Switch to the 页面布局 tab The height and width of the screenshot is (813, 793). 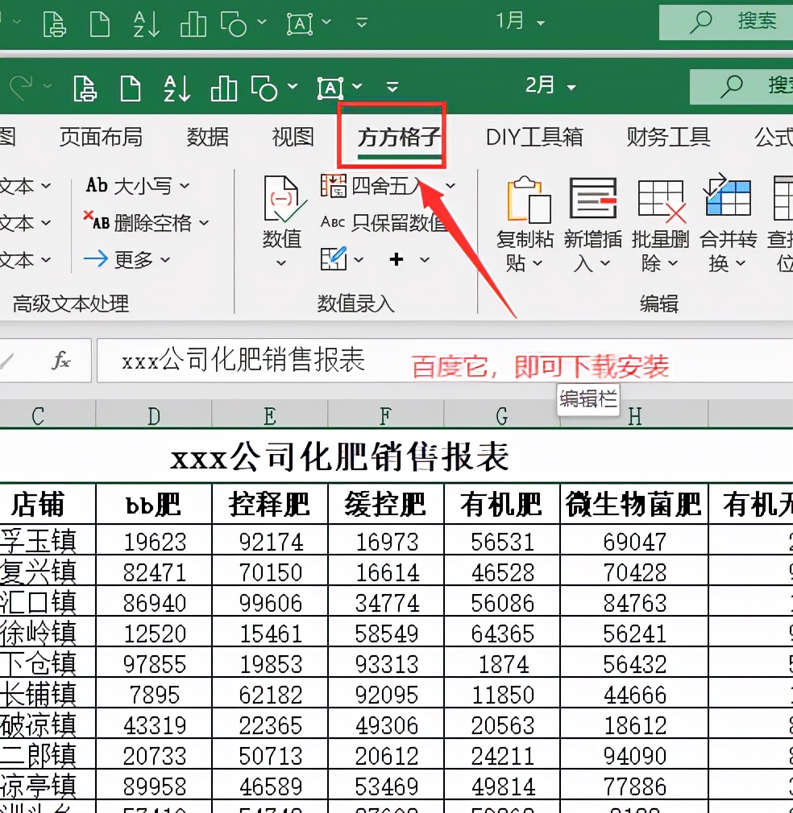pos(101,137)
